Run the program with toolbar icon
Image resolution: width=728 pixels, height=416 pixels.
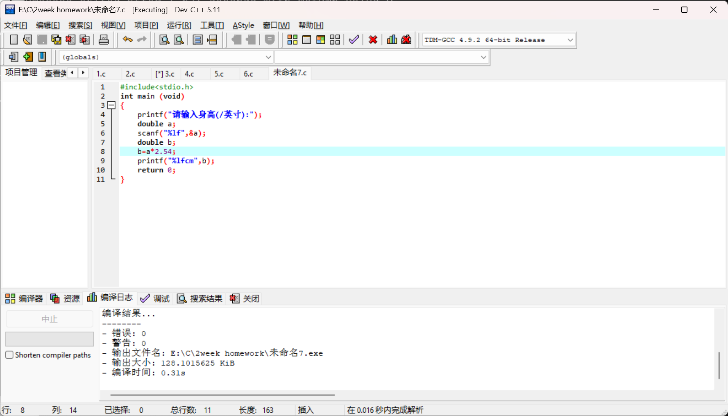click(306, 40)
